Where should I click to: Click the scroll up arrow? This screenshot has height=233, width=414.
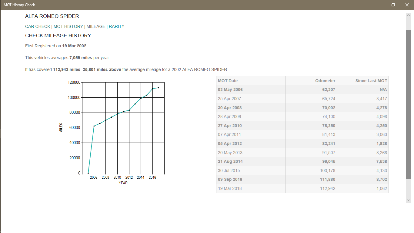408,15
